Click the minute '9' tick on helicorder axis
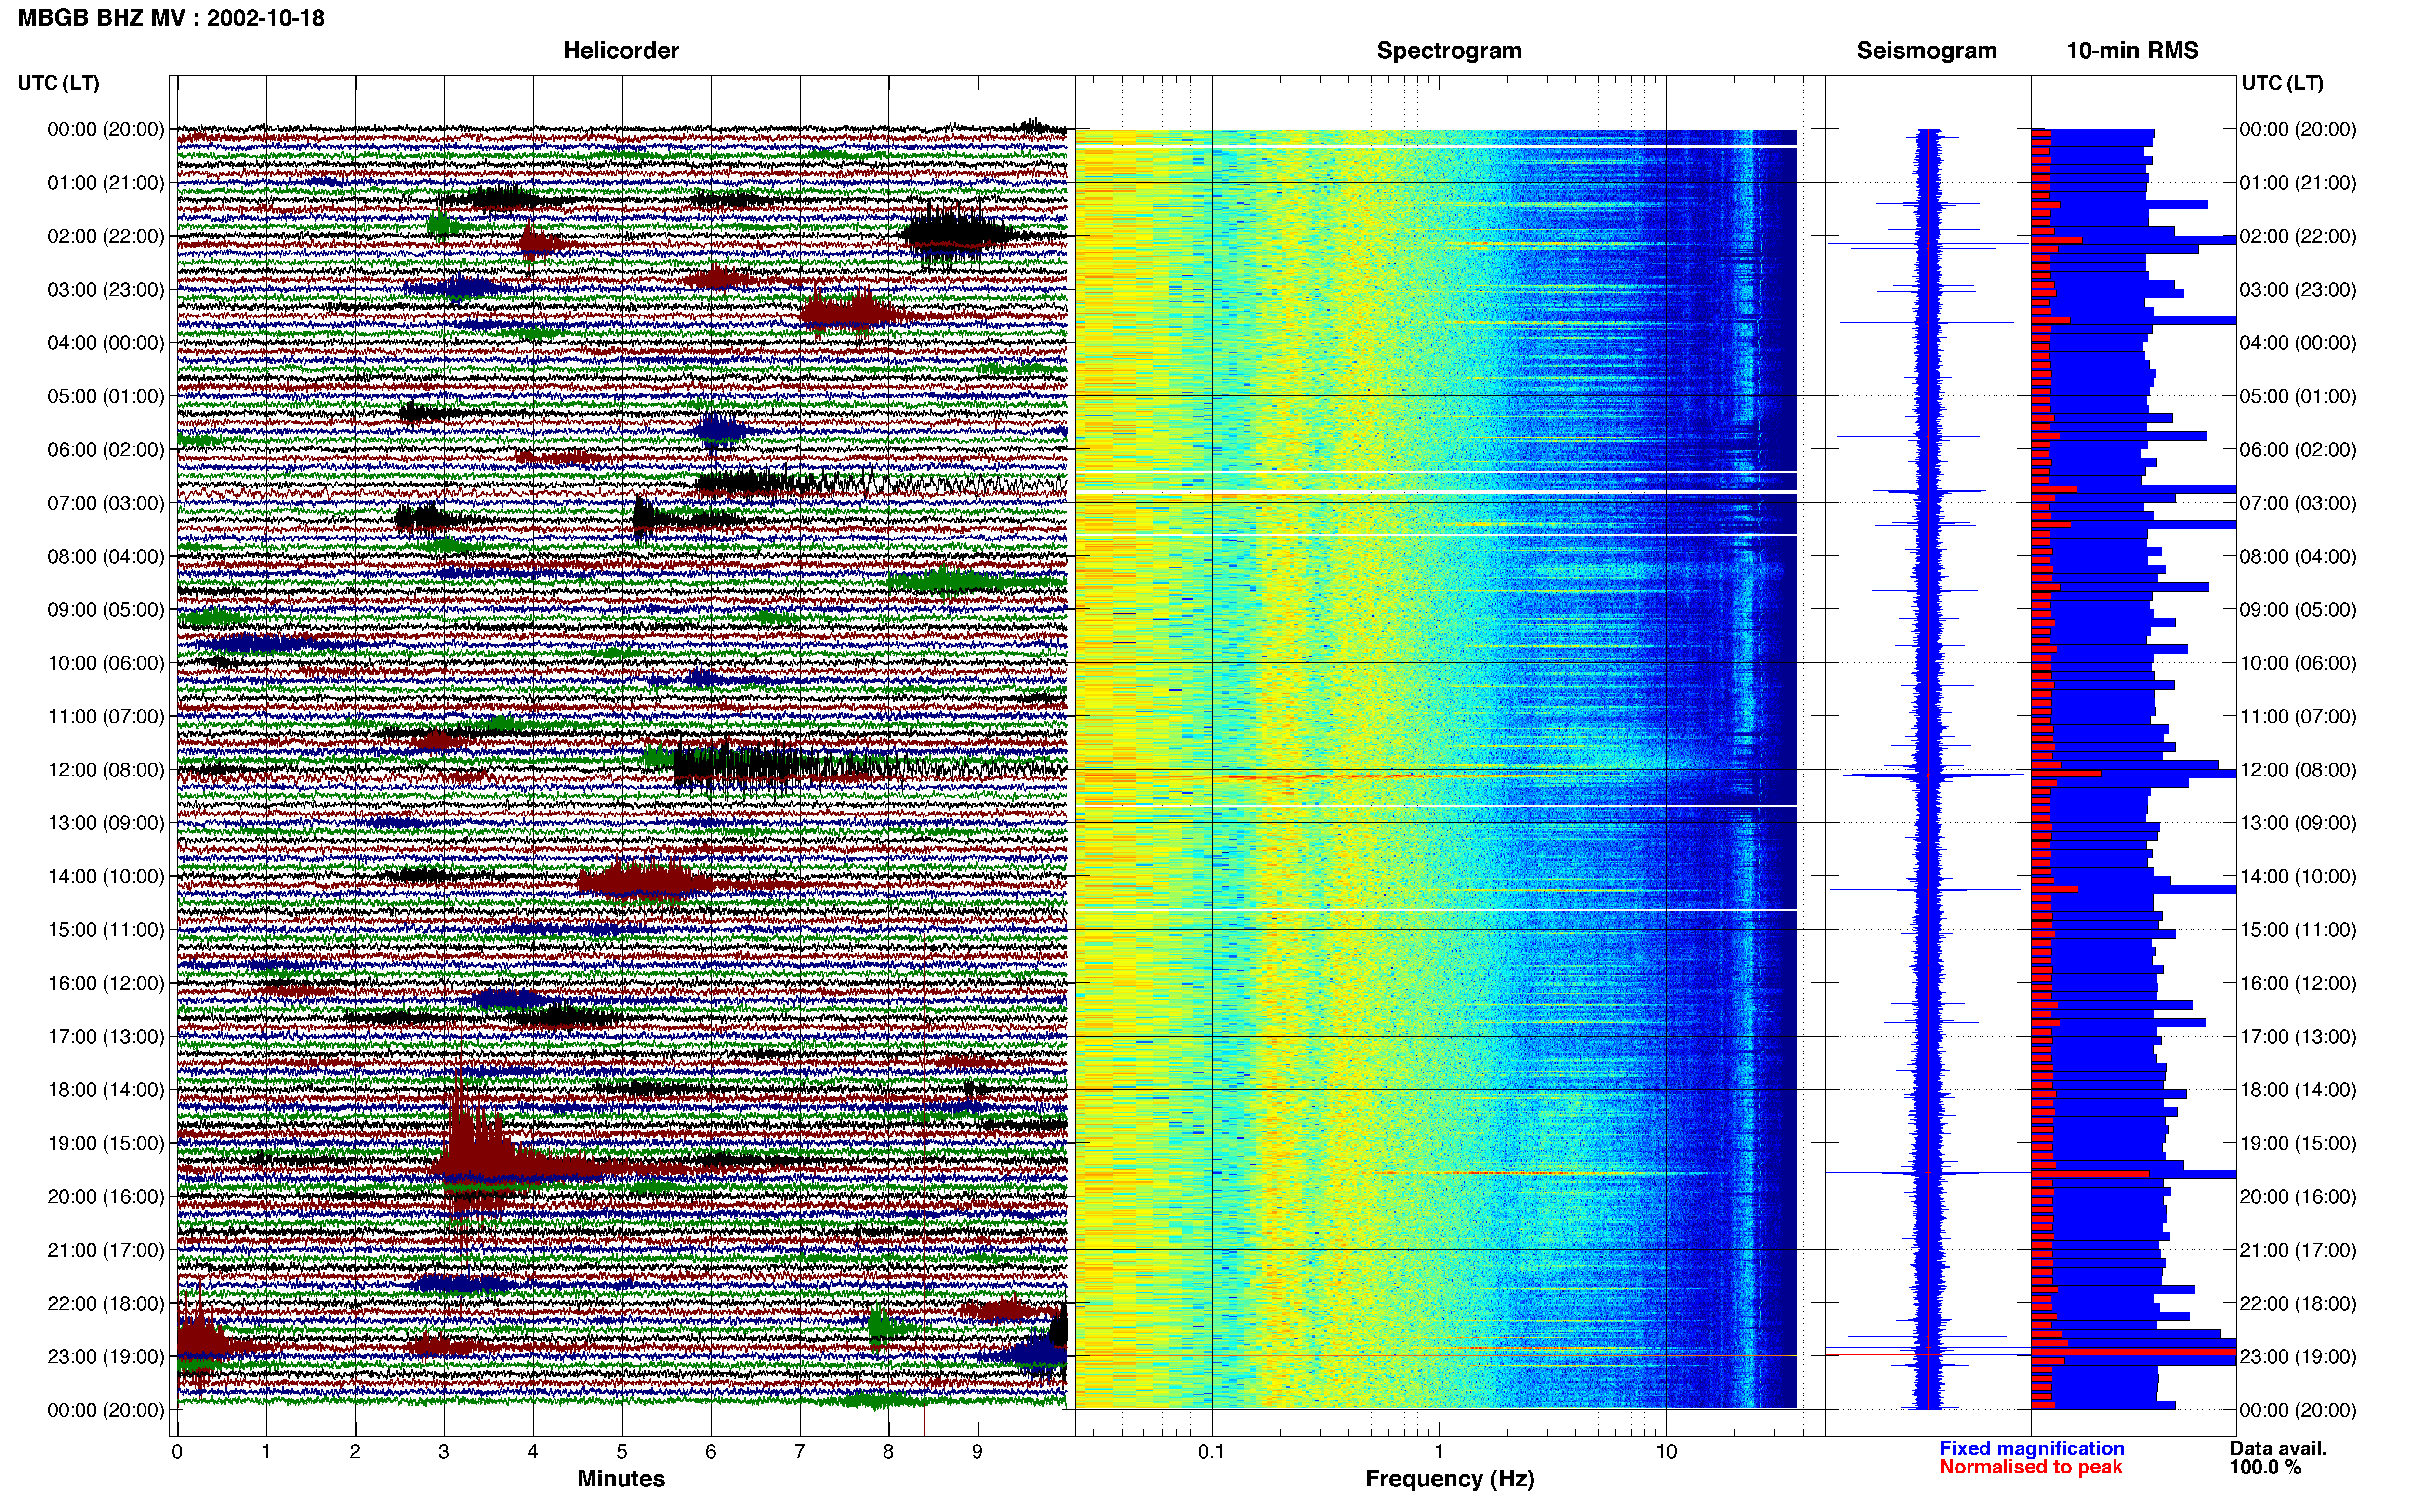2418x1512 pixels. (x=977, y=1451)
